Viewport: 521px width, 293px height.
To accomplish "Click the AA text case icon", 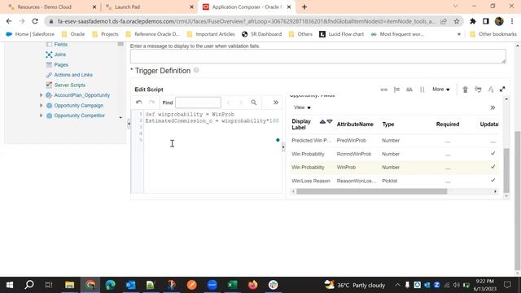I will (409, 90).
